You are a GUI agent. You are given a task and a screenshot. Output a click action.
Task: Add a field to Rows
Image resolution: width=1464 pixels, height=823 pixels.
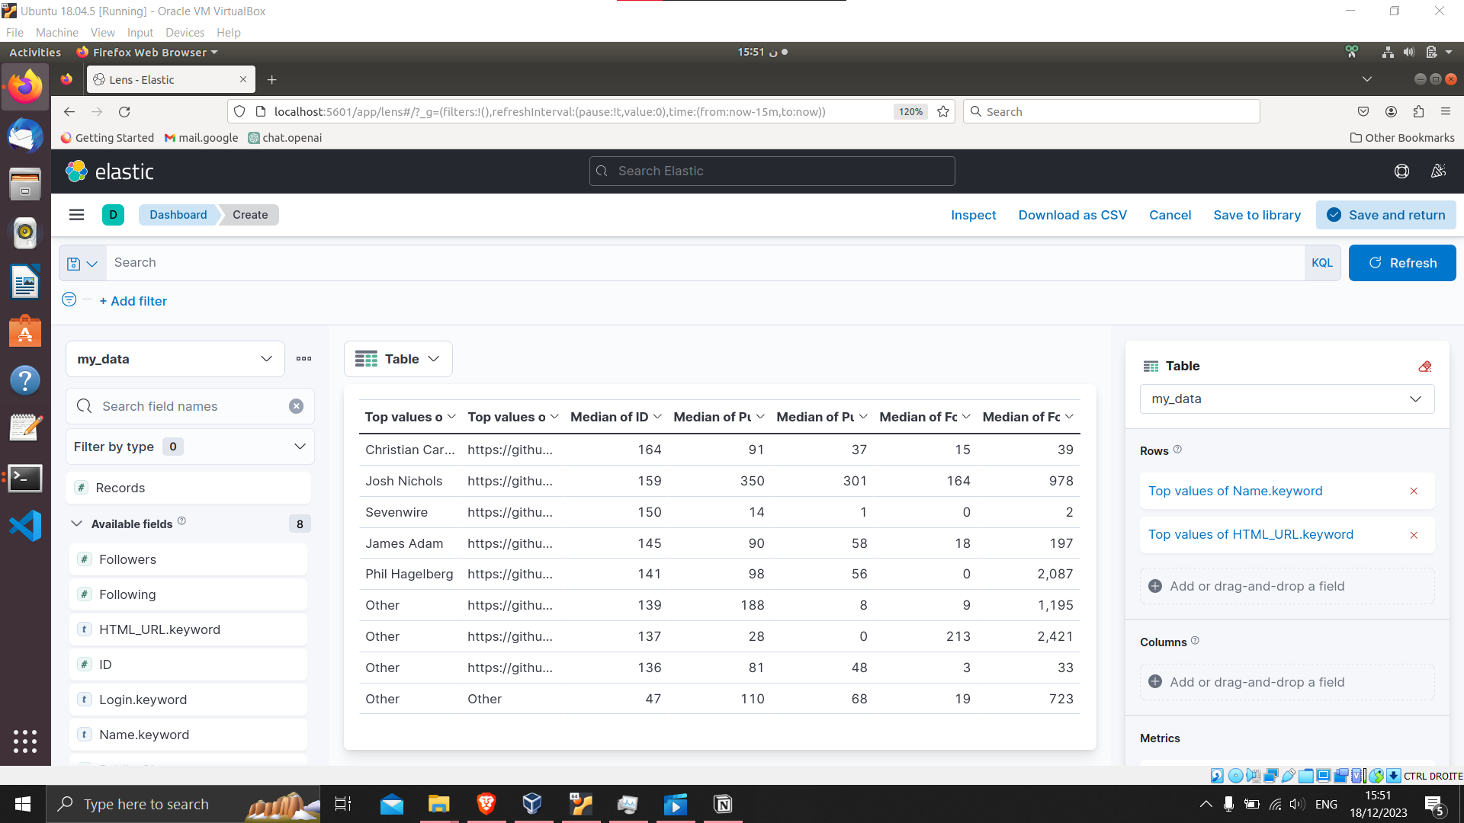point(1287,586)
